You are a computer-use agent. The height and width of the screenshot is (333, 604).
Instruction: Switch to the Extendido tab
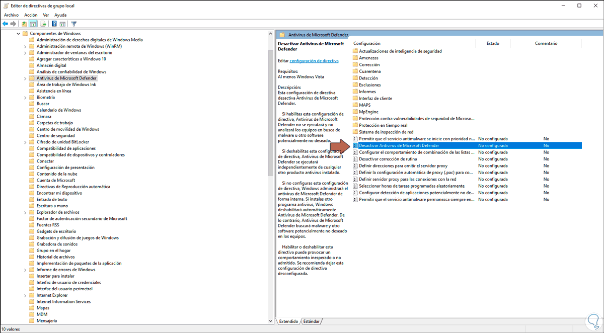288,321
